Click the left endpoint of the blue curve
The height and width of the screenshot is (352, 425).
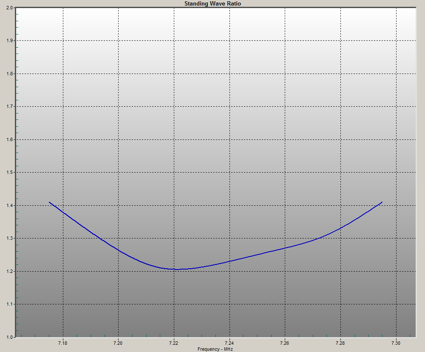[50, 202]
